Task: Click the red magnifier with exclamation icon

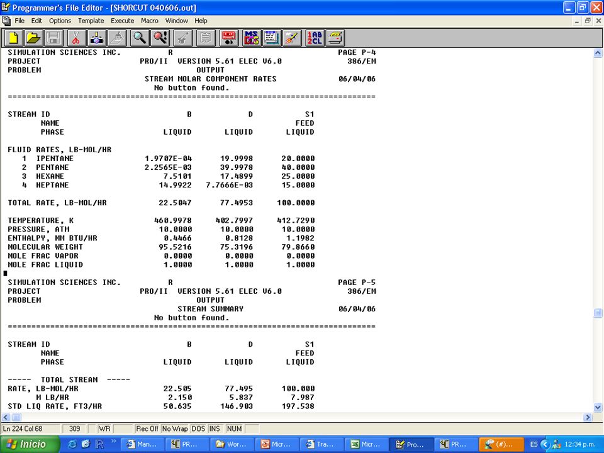Action: (x=160, y=38)
